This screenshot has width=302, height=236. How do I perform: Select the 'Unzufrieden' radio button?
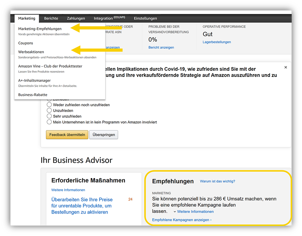[x=49, y=110]
